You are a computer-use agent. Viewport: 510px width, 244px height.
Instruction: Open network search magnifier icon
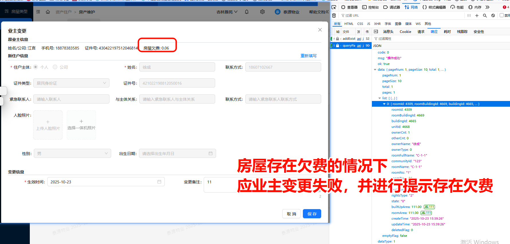pyautogui.click(x=485, y=15)
